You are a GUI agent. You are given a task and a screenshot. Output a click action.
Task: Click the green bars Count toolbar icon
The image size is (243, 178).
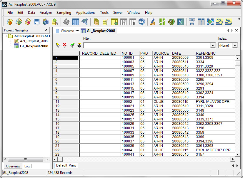point(162,22)
